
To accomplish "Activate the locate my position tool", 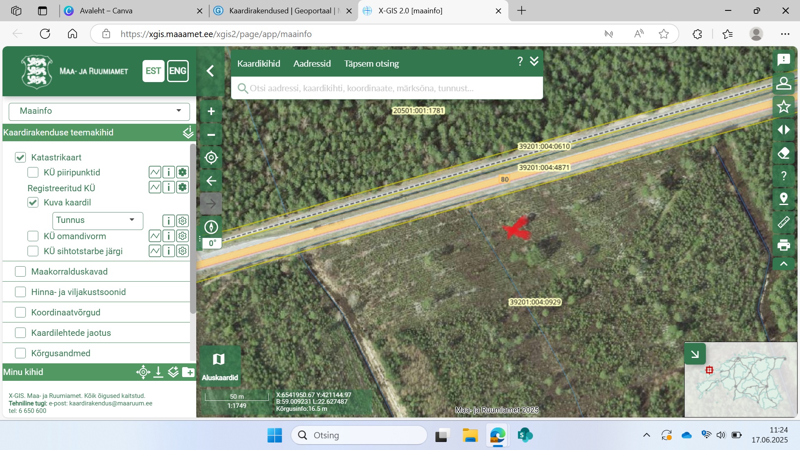I will pyautogui.click(x=211, y=157).
